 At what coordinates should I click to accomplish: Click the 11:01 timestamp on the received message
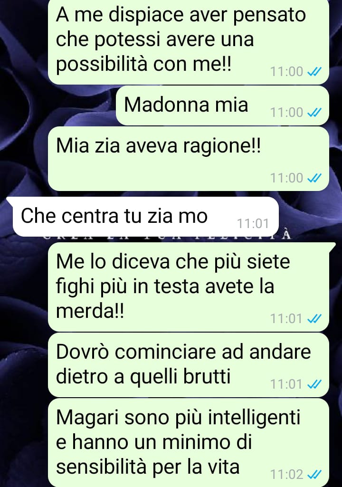pyautogui.click(x=253, y=223)
